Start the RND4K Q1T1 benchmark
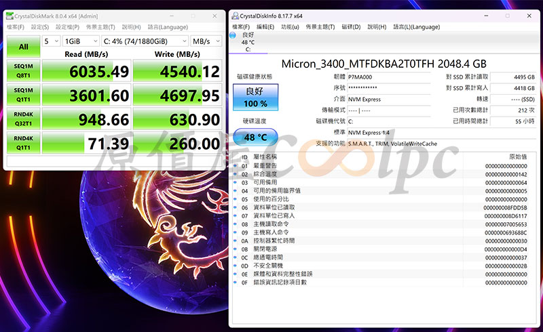The height and width of the screenshot is (332, 543). (x=24, y=142)
